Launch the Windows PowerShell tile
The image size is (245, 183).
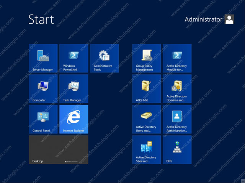[74, 58]
